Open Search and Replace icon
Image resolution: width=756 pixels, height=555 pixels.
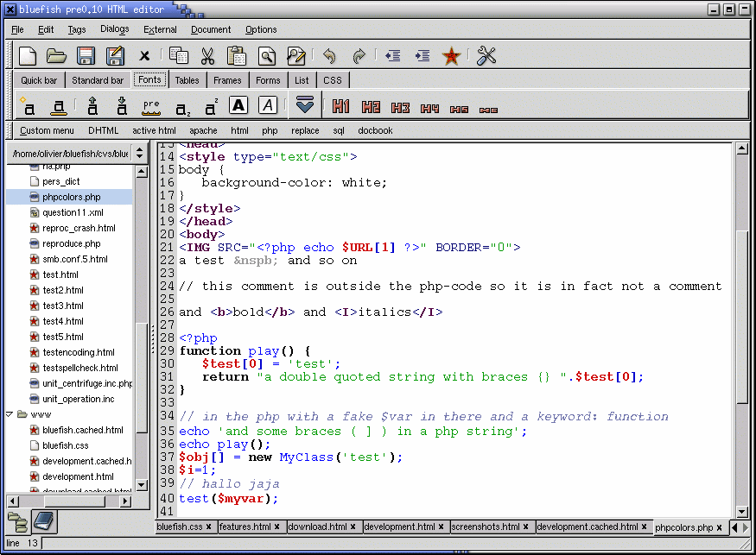click(295, 56)
